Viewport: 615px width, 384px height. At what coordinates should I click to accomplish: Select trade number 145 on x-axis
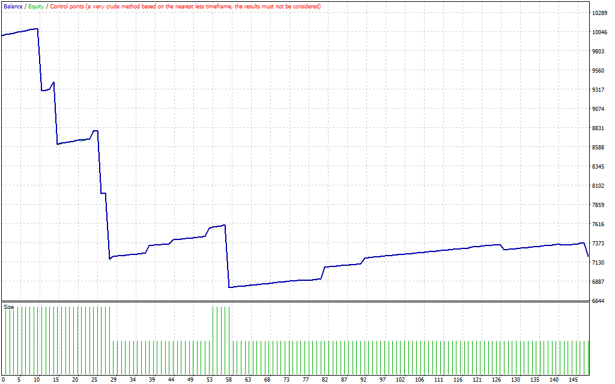point(573,379)
